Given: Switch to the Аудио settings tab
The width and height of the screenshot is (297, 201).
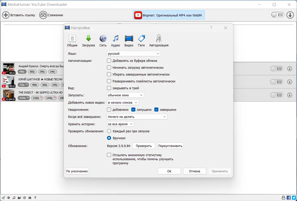Looking at the screenshot, I should tap(115, 41).
